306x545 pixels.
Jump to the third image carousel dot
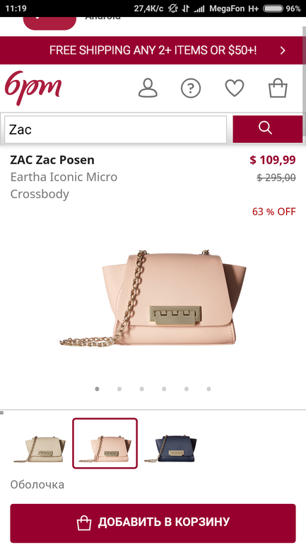141,389
